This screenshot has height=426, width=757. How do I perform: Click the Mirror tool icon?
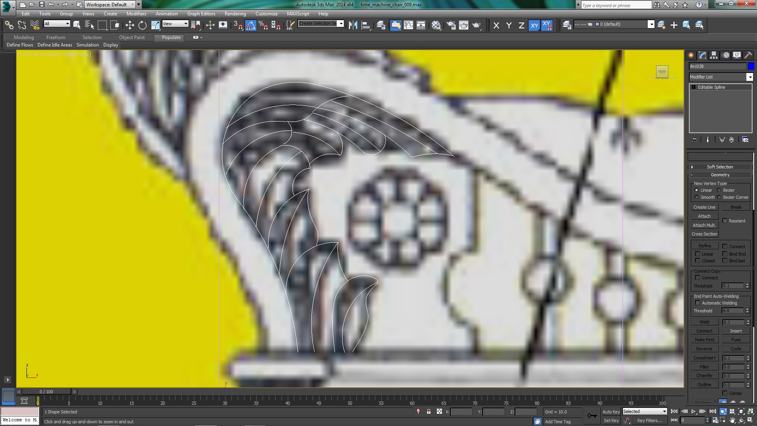pyautogui.click(x=353, y=25)
